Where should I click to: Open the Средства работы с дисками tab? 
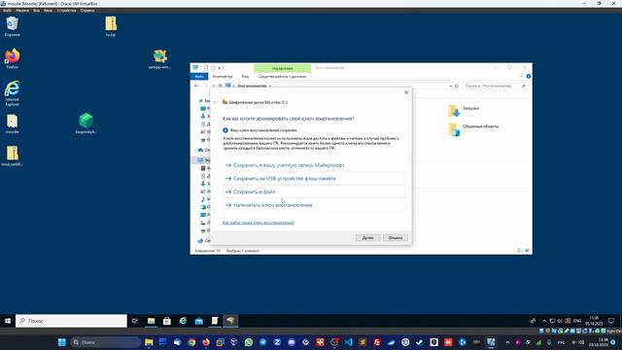click(283, 76)
